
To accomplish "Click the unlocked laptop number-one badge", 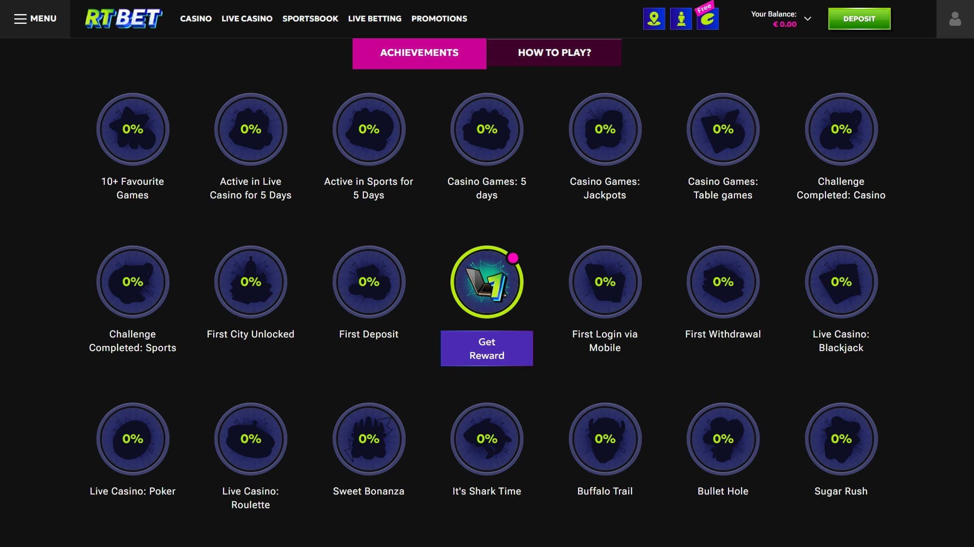I will [x=487, y=282].
